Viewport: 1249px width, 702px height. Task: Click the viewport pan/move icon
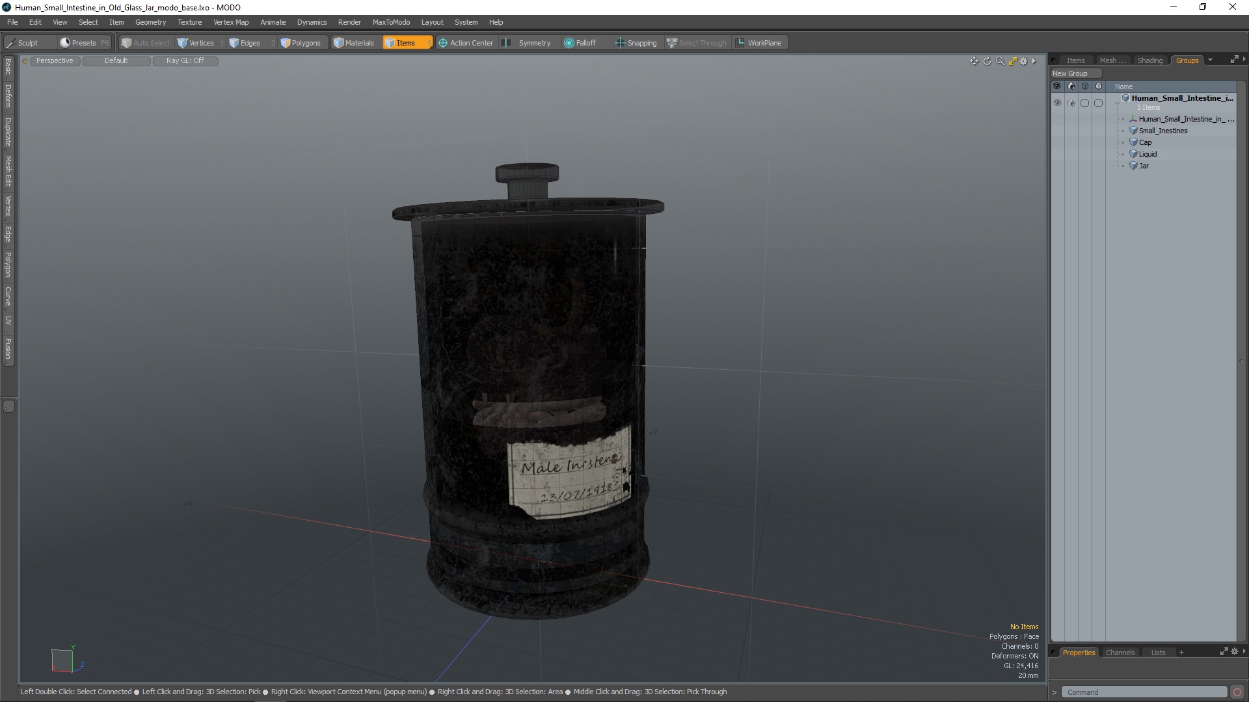pos(974,61)
